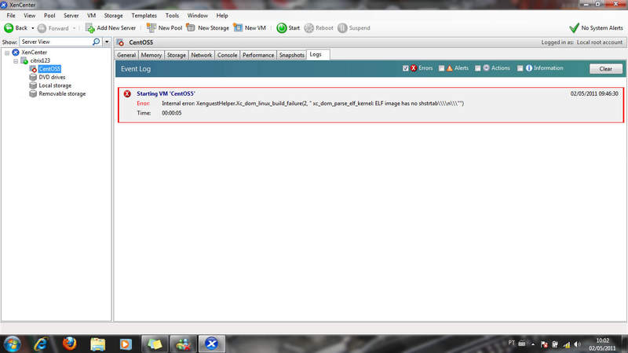Image resolution: width=628 pixels, height=353 pixels.
Task: Click the Add New Server icon
Action: point(90,28)
